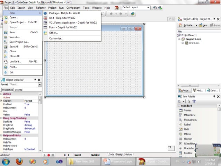Collapse the Help and Hints category
This screenshot has width=221, height=166.
(x=1, y=136)
